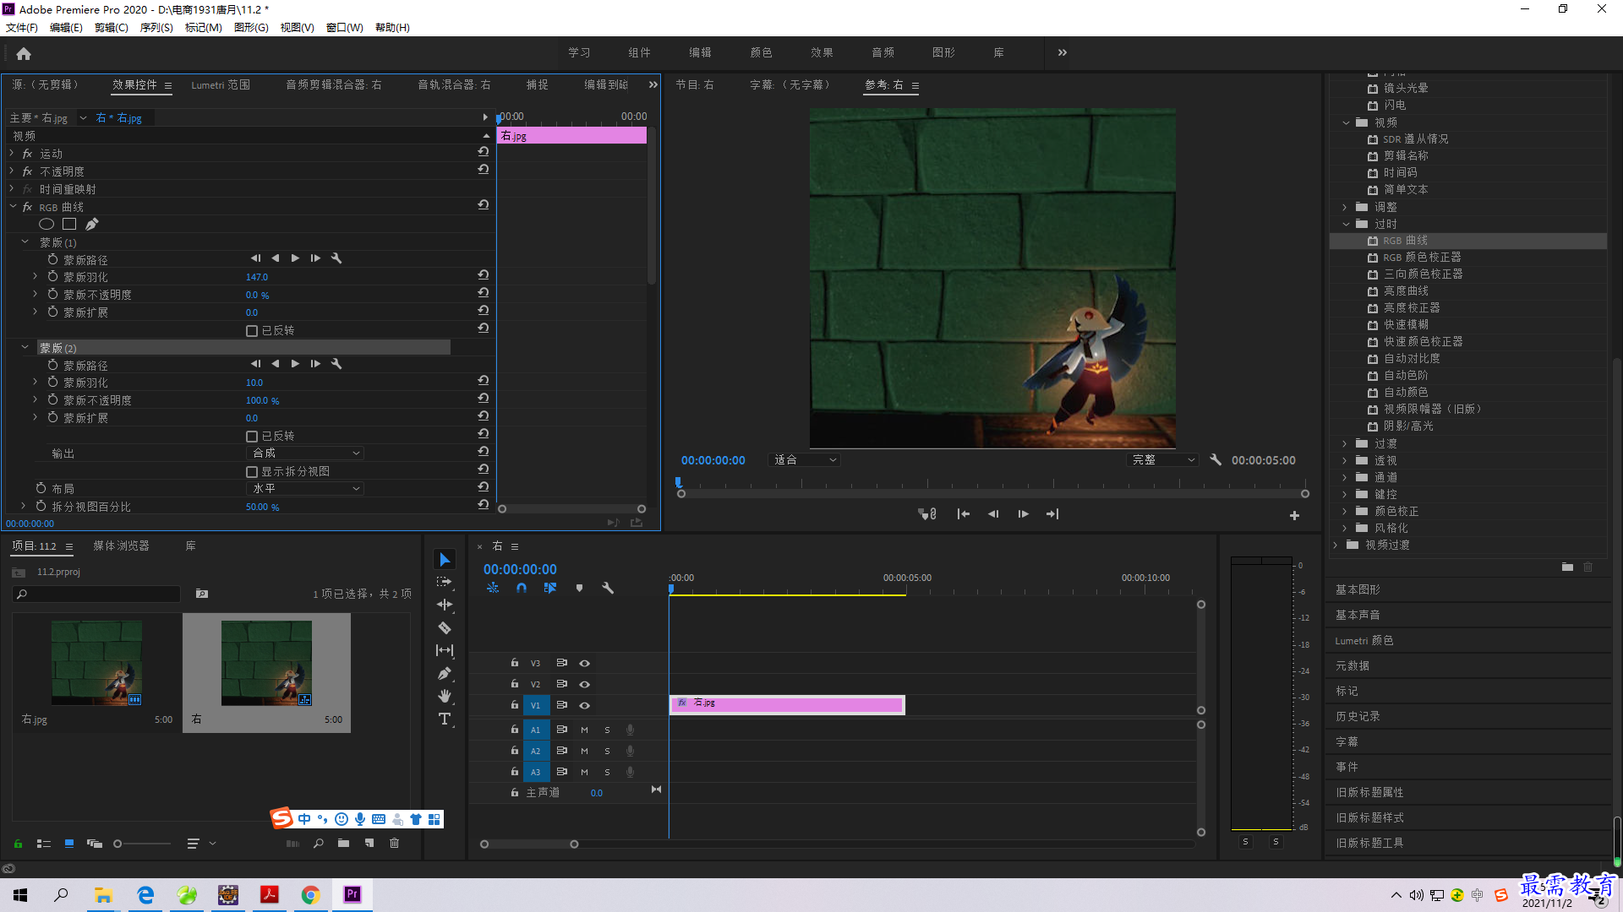Select the Hand tool
The image size is (1623, 912).
click(x=445, y=696)
